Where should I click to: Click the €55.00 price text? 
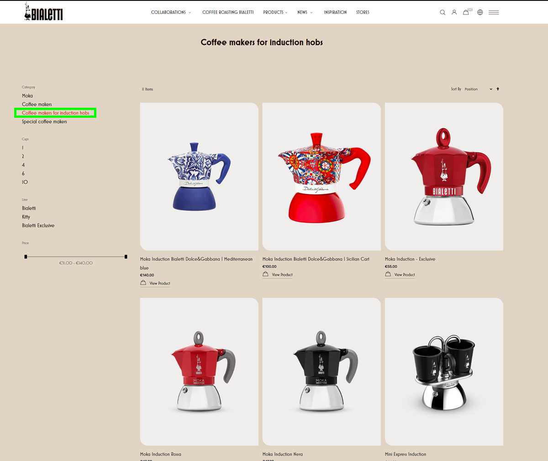pos(391,267)
